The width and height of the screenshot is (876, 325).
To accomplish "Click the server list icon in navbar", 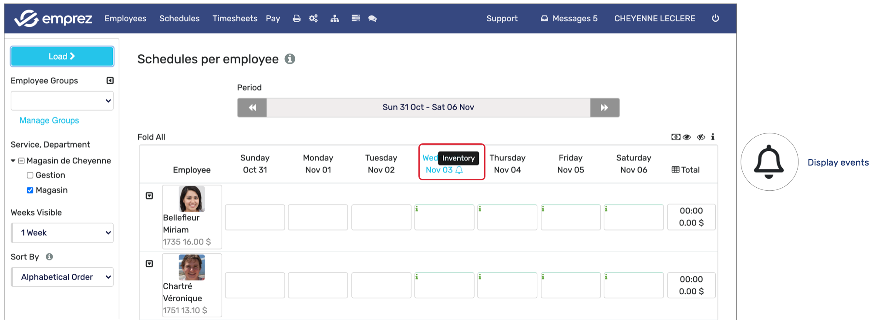I will coord(356,18).
